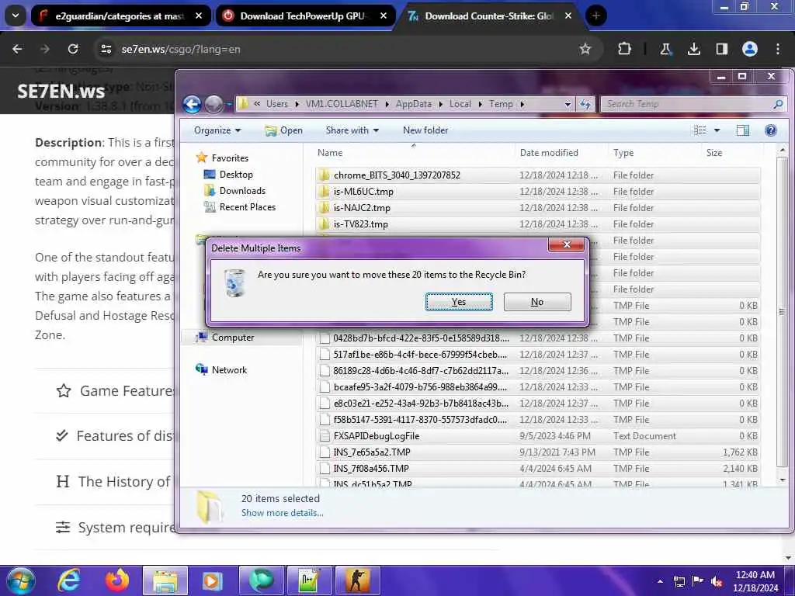The width and height of the screenshot is (795, 596).
Task: Open the Organize menu
Action: (x=217, y=130)
